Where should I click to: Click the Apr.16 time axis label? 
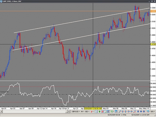[x=54, y=109]
